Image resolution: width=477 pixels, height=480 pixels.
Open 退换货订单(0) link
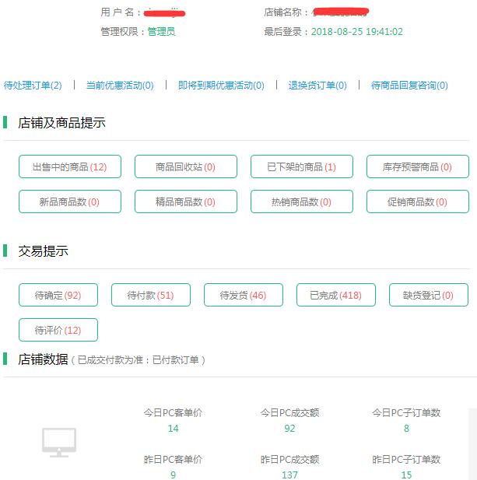[x=317, y=85]
